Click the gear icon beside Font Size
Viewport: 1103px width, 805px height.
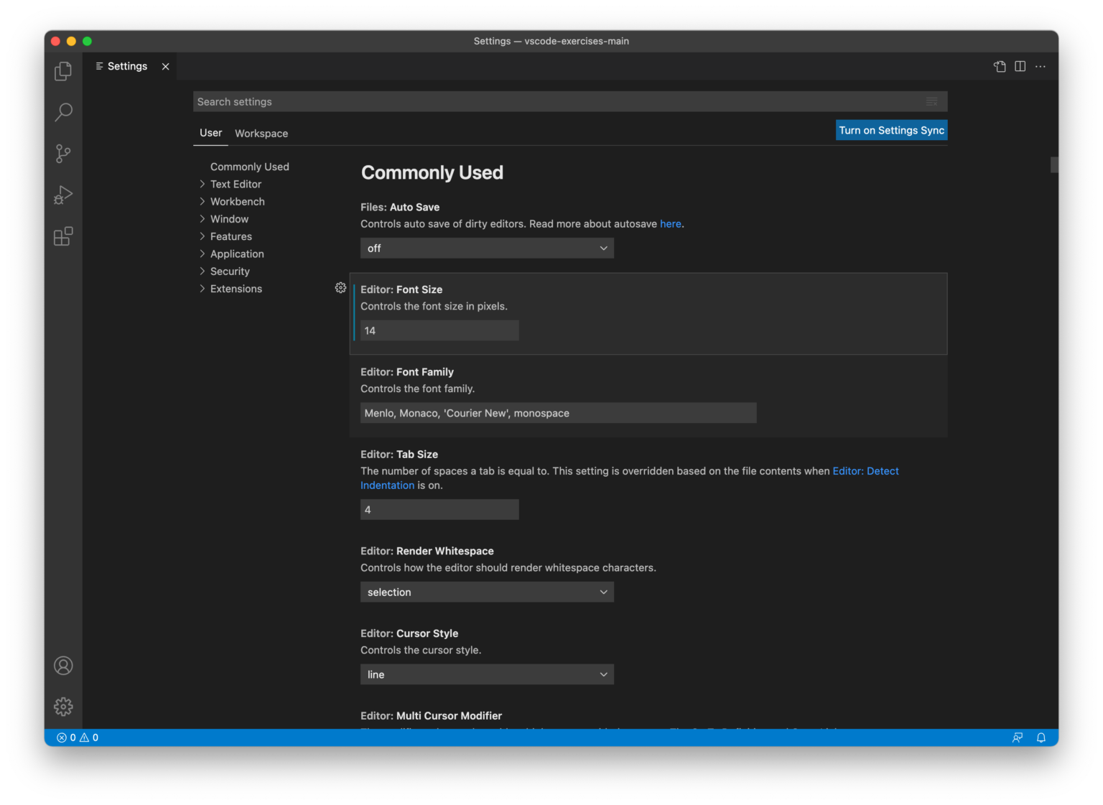point(340,288)
